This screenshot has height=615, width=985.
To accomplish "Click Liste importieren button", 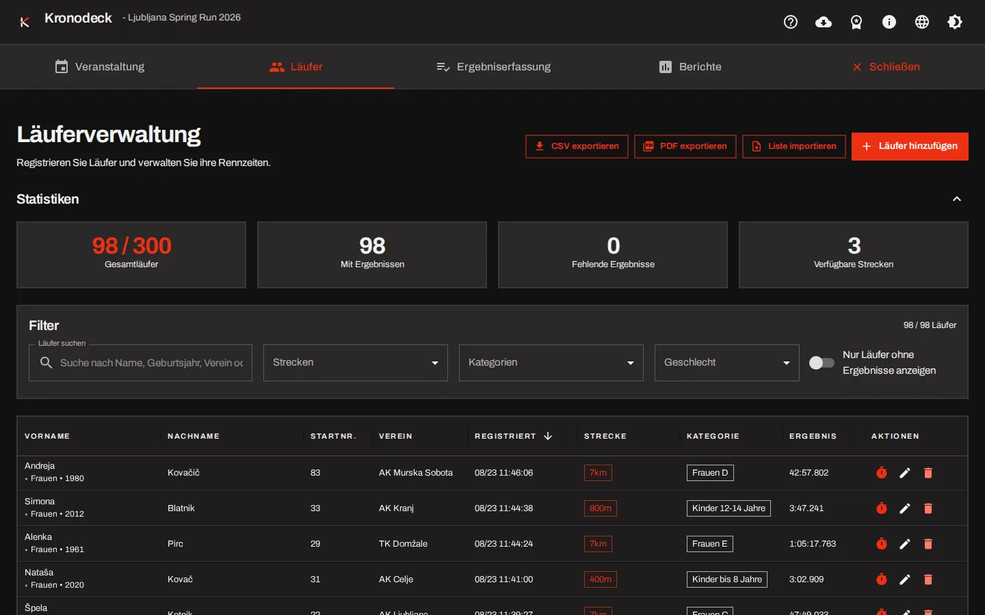I will coord(794,146).
